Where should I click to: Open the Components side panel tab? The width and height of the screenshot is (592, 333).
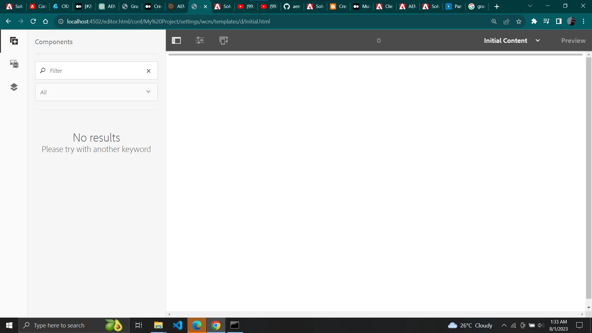14,41
